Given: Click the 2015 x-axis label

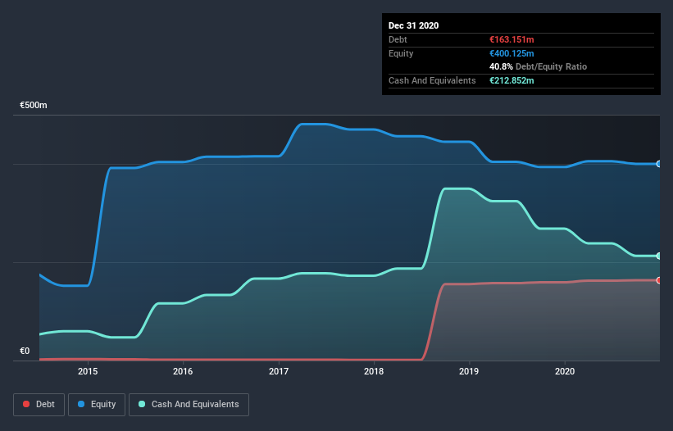Looking at the screenshot, I should pyautogui.click(x=88, y=371).
